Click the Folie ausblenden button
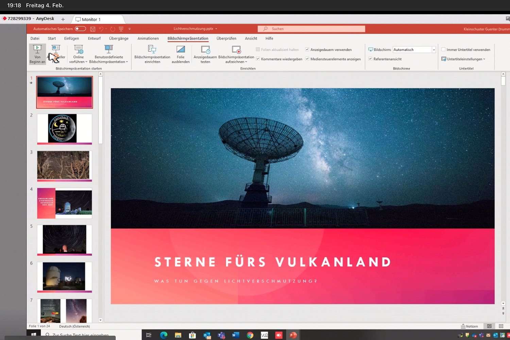 click(181, 54)
